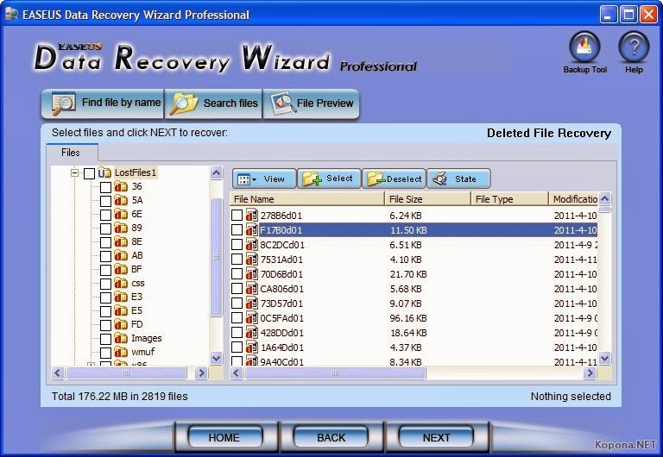This screenshot has height=457, width=663.
Task: Click the NEXT button to recover
Action: (436, 437)
